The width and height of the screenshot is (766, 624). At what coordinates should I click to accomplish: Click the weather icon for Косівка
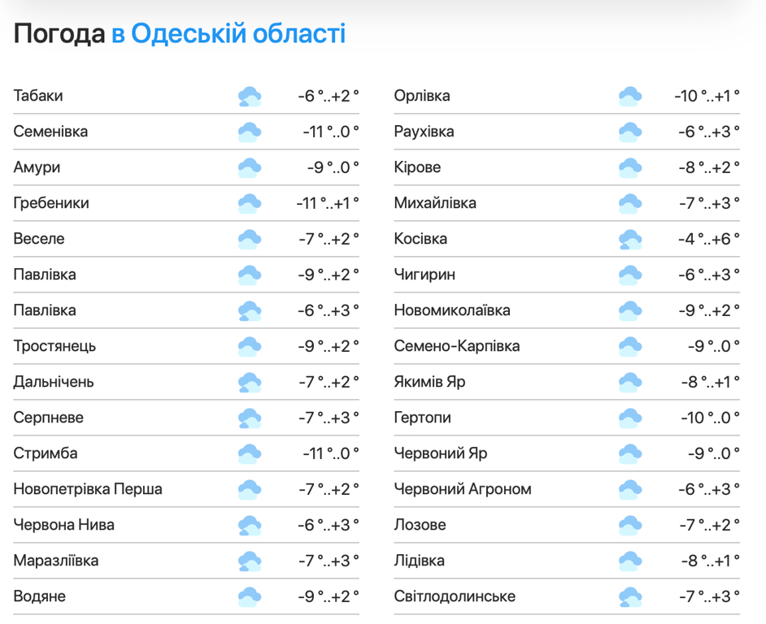click(x=630, y=240)
